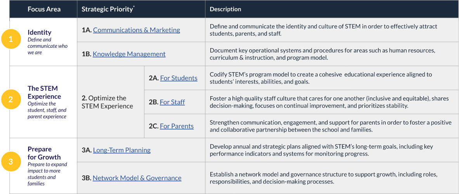Open the For Parents link
This screenshot has height=194, width=459.
177,126
